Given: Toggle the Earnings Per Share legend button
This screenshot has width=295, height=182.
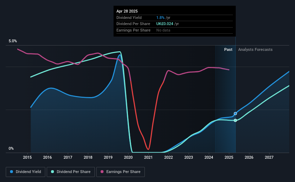Looking at the screenshot, I should 121,172.
